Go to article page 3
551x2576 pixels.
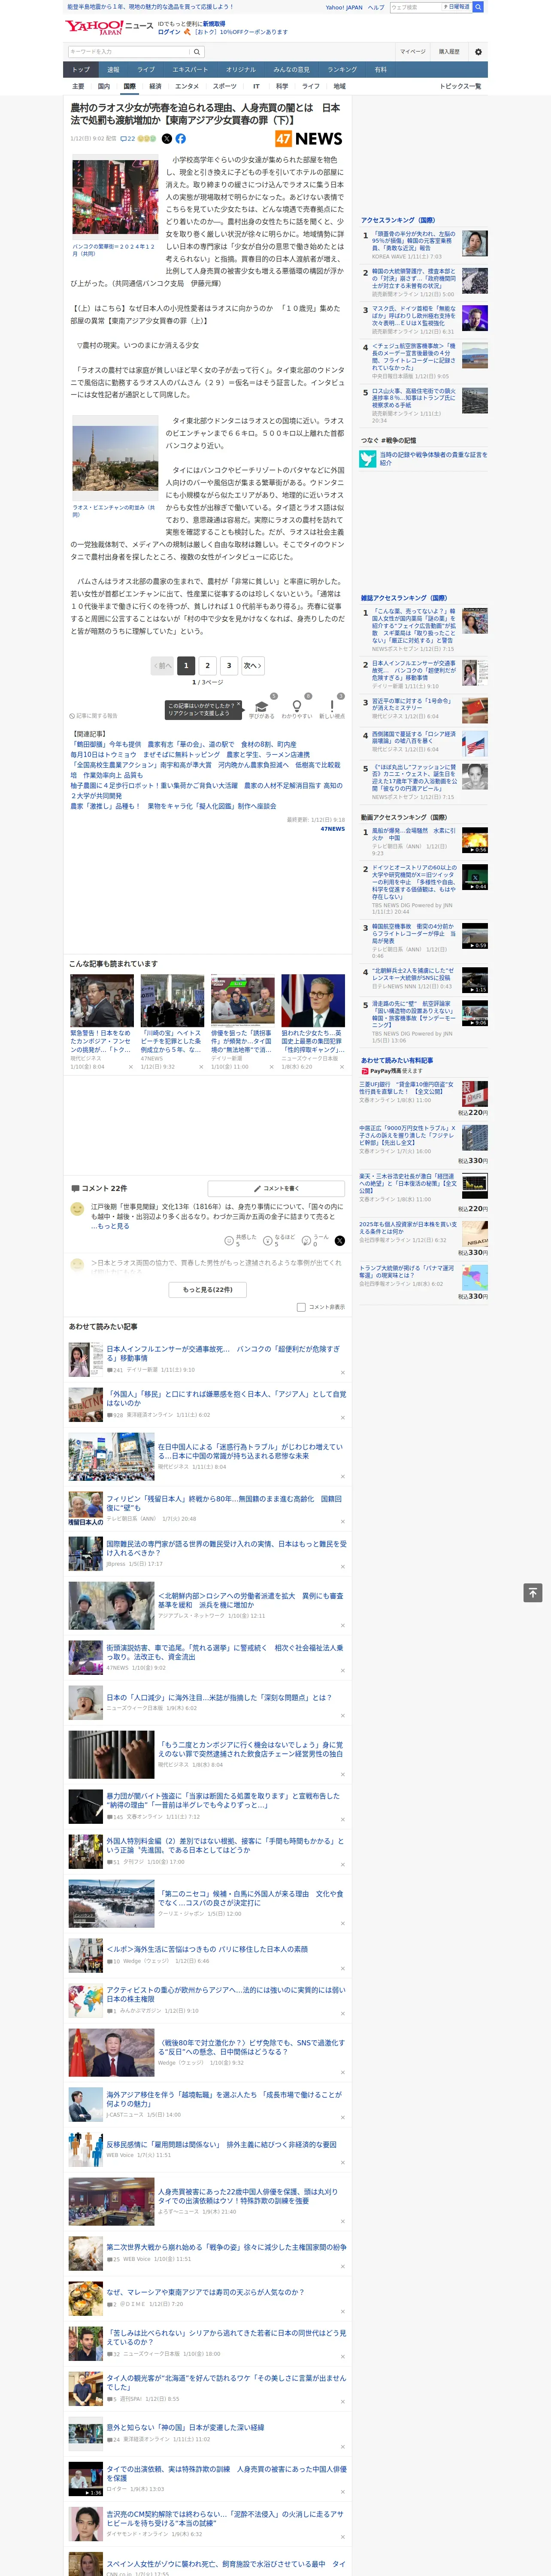229,665
